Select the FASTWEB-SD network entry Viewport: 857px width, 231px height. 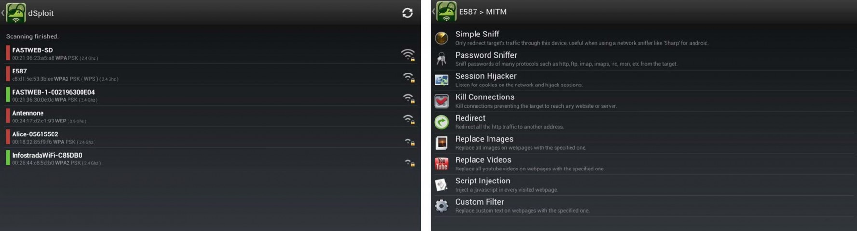click(211, 53)
